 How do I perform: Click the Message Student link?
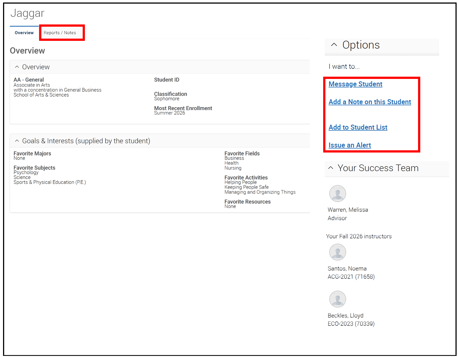(x=355, y=84)
